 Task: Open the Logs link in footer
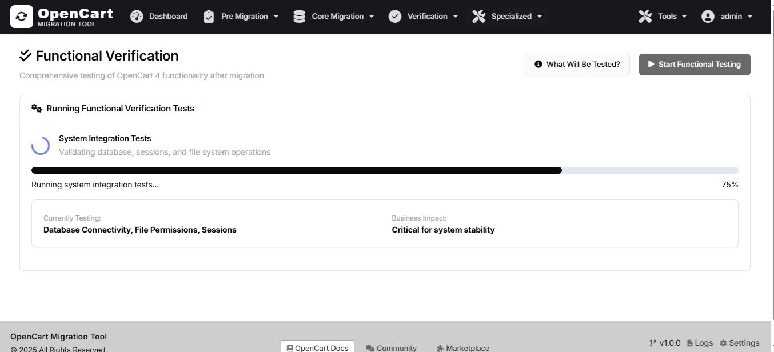700,343
